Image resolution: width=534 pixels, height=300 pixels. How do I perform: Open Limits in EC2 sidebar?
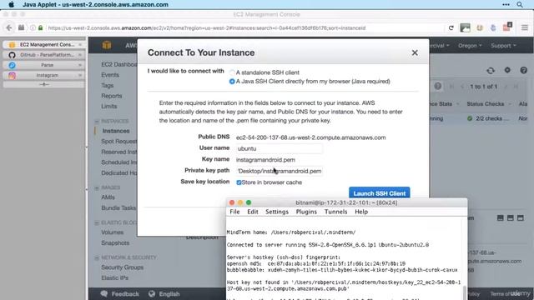tap(109, 106)
